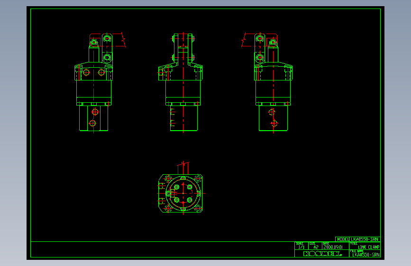Screen dimensions: 411x266
Task: Click the 1/1 scale value
Action: click(301, 247)
